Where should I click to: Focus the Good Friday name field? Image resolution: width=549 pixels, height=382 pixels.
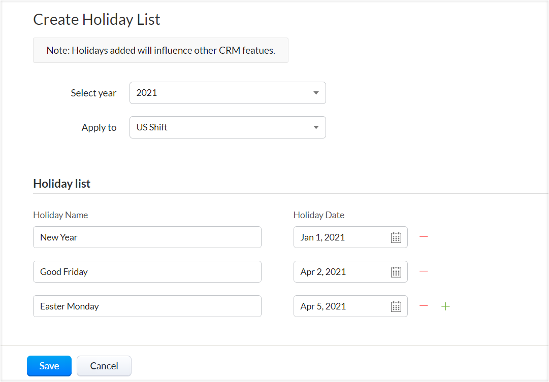(x=147, y=272)
